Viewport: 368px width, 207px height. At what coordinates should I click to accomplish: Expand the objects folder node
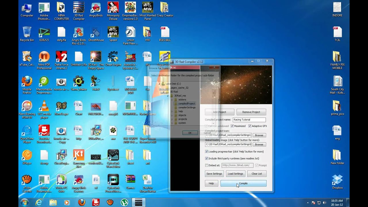click(172, 115)
